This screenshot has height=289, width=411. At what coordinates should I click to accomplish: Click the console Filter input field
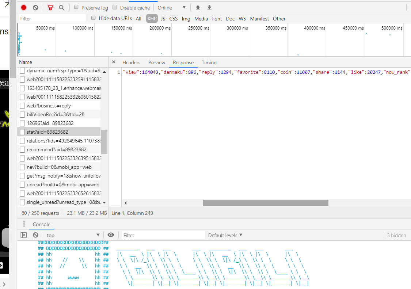tap(163, 235)
